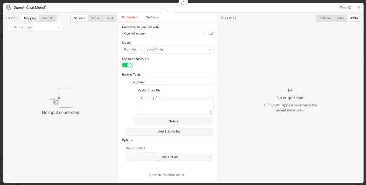The image size is (366, 185).
Task: Switch input view to From AI
Action: coord(48,18)
